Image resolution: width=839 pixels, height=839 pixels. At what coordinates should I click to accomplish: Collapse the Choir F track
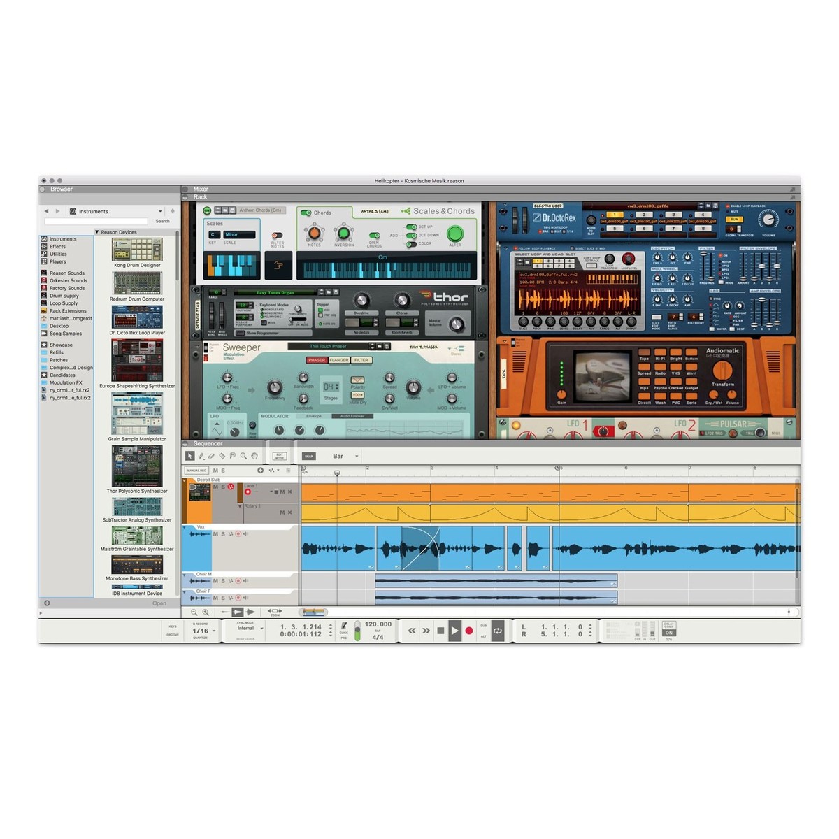(x=186, y=591)
